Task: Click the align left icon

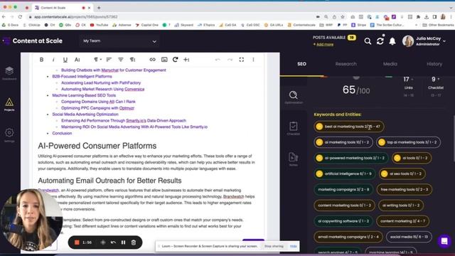Action: [x=109, y=60]
